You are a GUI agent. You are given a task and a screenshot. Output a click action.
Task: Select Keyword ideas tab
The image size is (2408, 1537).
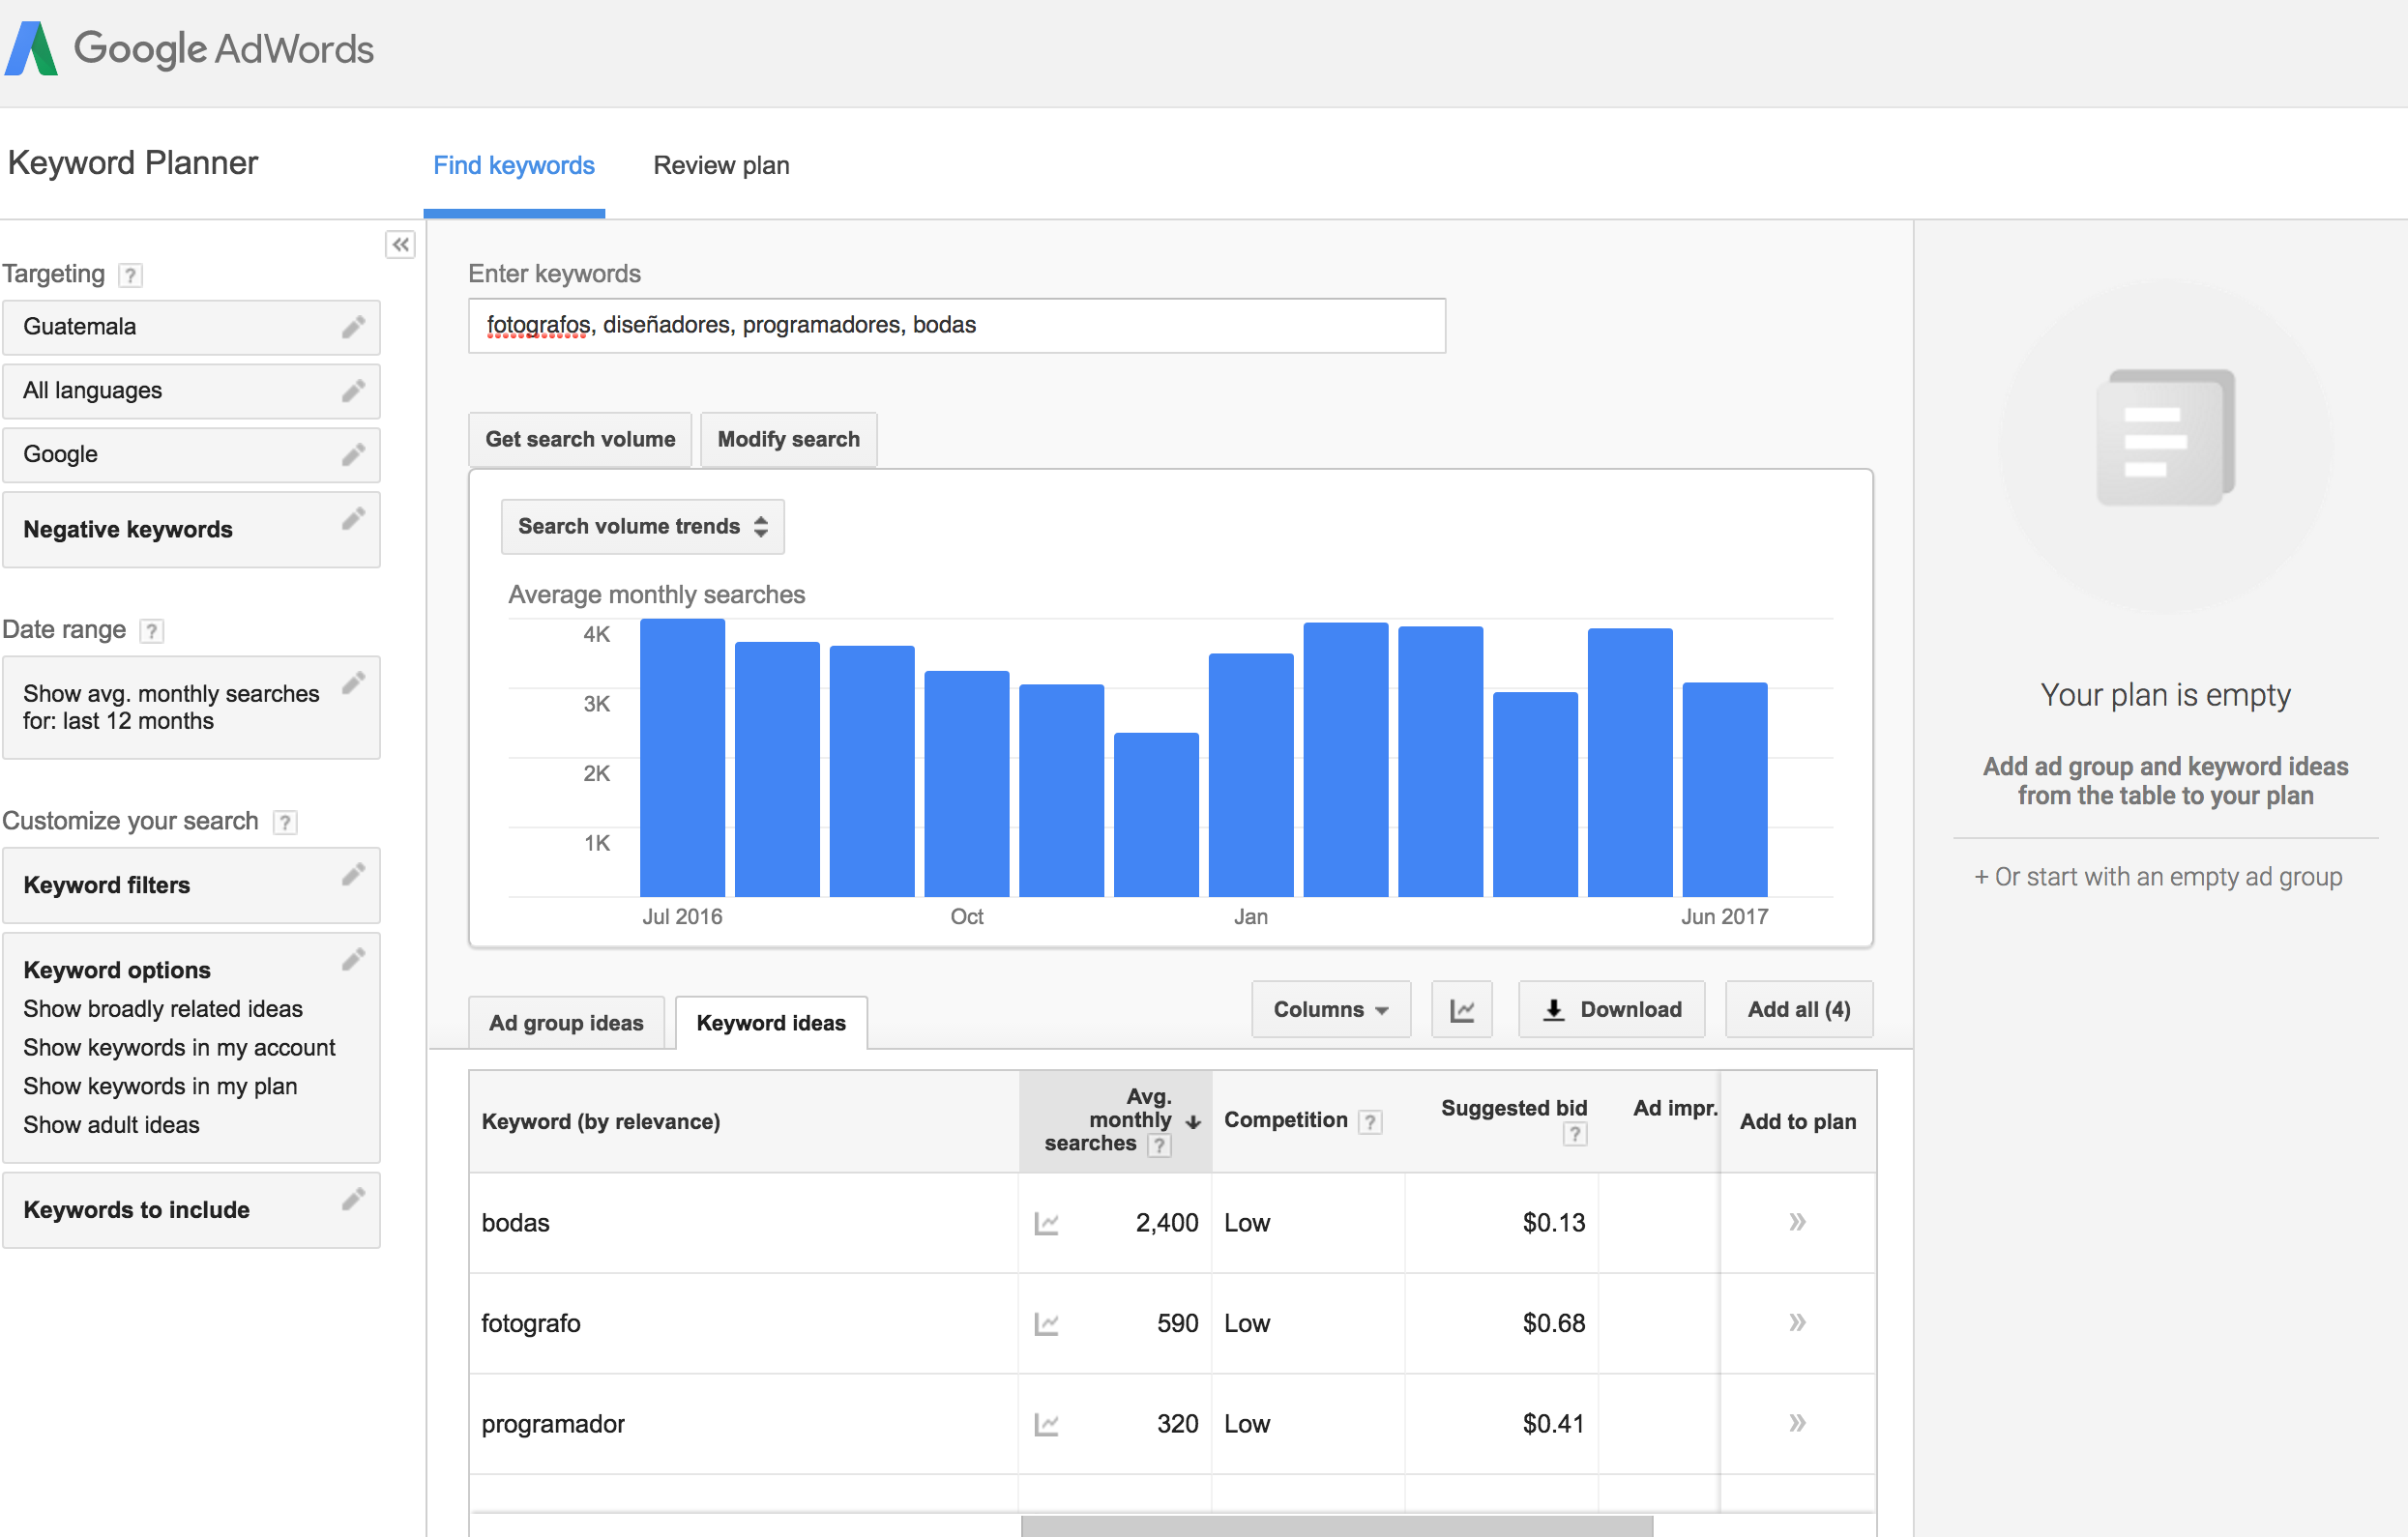771,1024
